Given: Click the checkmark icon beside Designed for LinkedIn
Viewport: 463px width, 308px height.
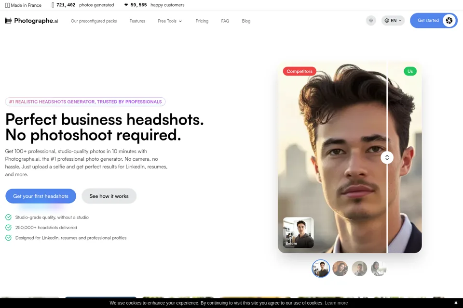Looking at the screenshot, I should [x=9, y=238].
